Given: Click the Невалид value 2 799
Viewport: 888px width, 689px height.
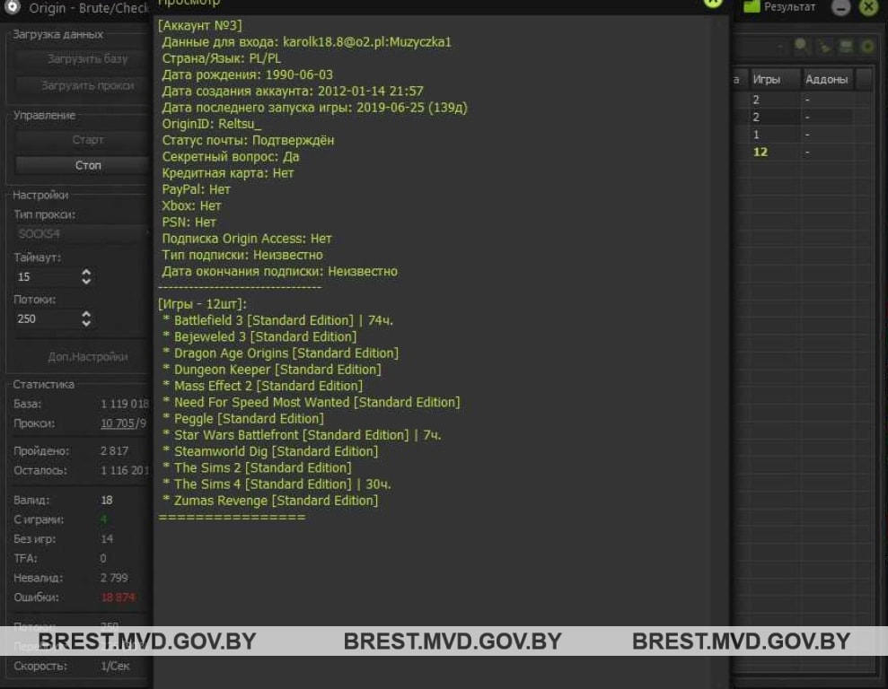Looking at the screenshot, I should [x=114, y=578].
